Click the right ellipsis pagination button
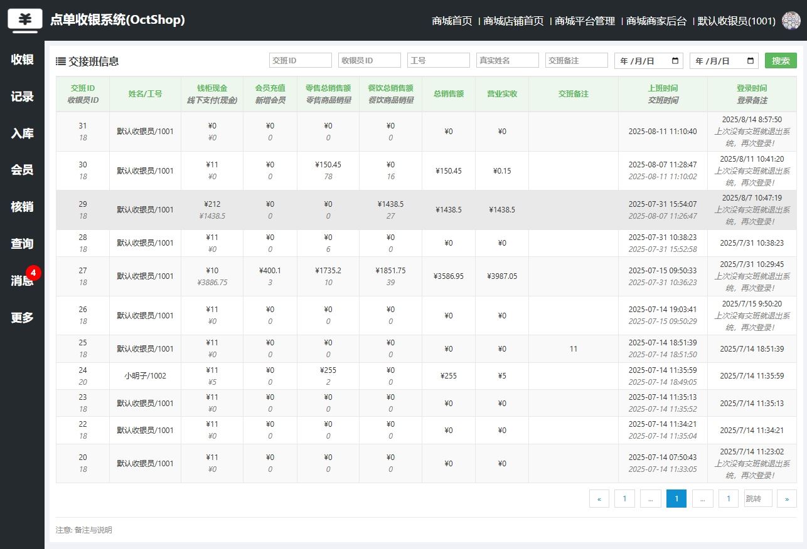Viewport: 807px width, 549px height. click(703, 499)
